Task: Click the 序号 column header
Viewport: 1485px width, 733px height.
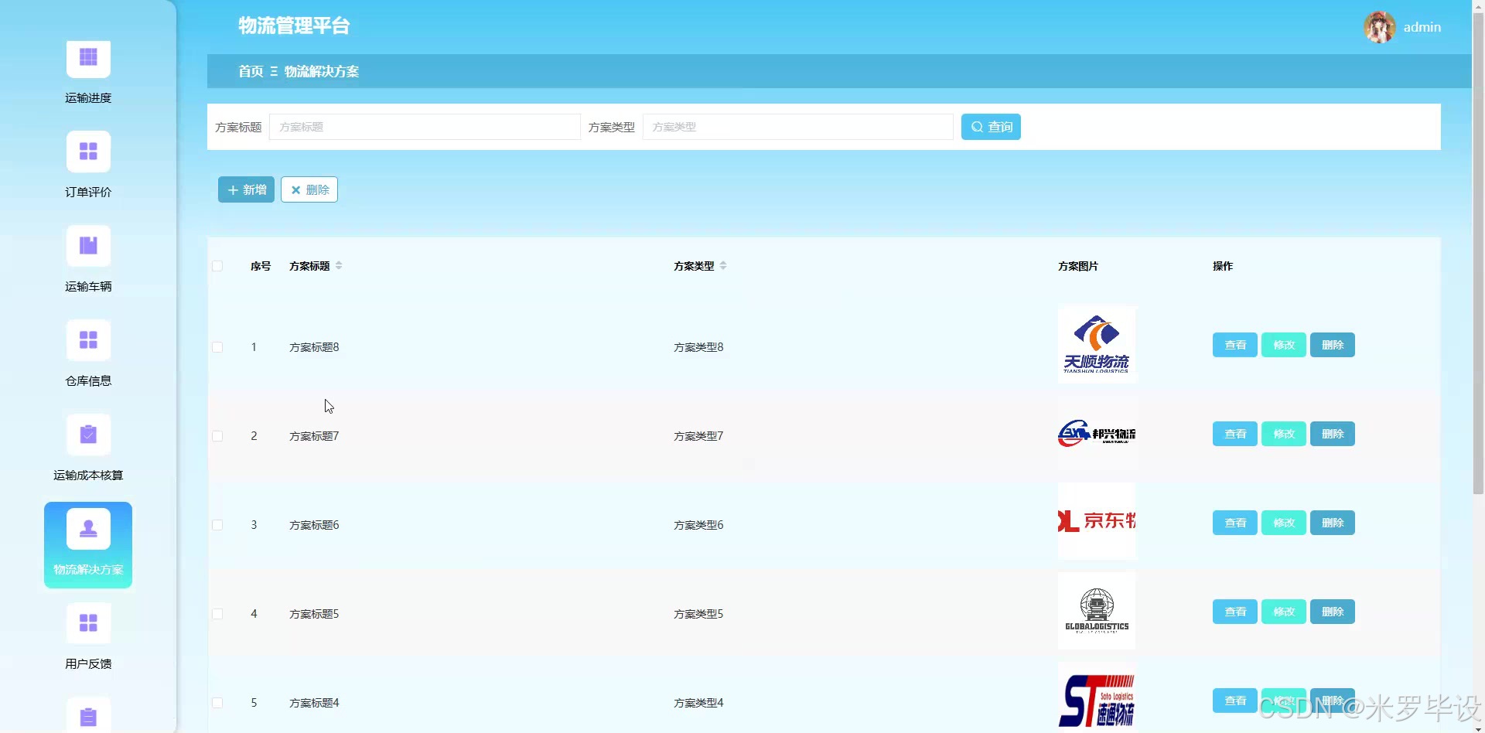Action: [261, 266]
